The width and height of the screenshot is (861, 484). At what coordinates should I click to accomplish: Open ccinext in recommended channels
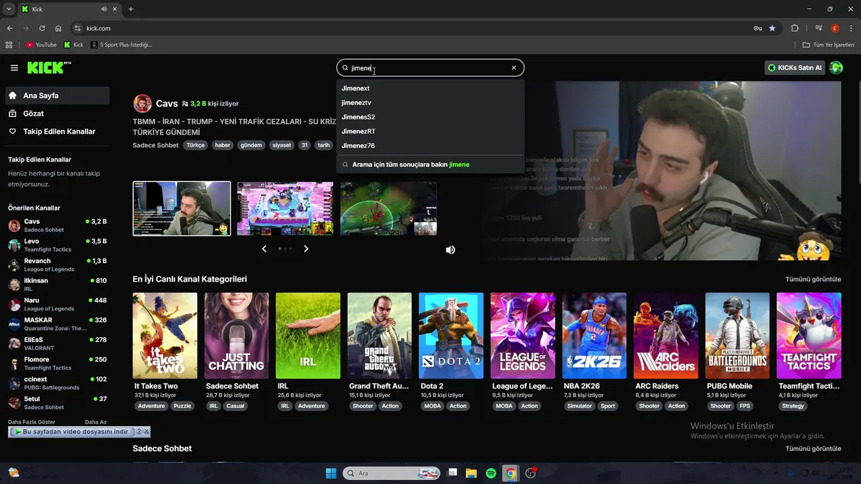57,383
